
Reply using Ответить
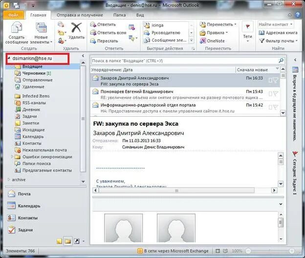103,24
